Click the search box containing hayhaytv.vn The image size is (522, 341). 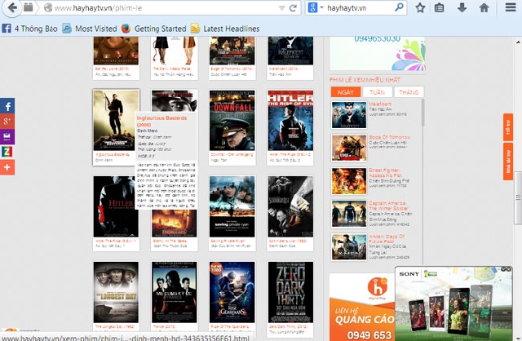coord(358,7)
